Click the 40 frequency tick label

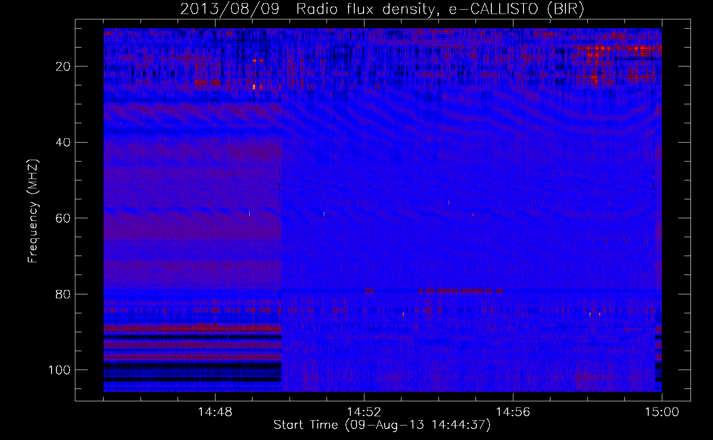[x=63, y=143]
